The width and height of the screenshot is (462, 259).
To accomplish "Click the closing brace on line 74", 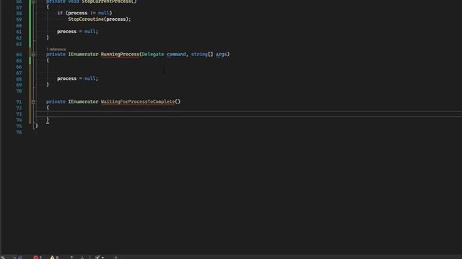I will pyautogui.click(x=48, y=120).
